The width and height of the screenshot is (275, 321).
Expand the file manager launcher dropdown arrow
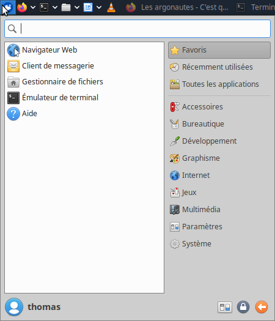click(77, 7)
